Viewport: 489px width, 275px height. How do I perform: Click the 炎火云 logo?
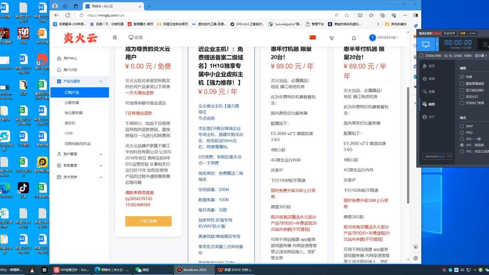pos(80,38)
